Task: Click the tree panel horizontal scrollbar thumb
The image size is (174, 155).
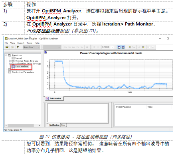Action: pos(21,125)
